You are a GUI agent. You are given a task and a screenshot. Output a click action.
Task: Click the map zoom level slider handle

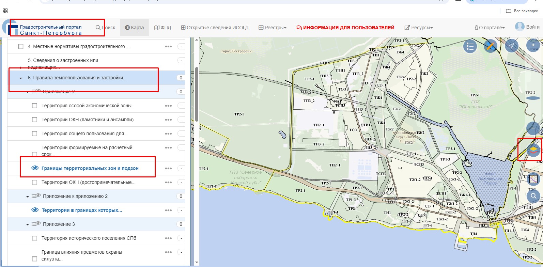point(533,98)
